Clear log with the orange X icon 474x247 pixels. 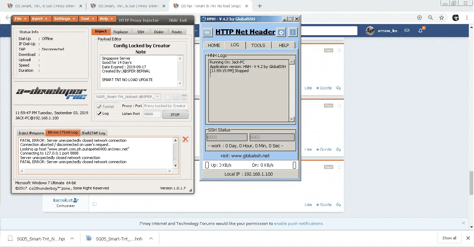click(186, 139)
